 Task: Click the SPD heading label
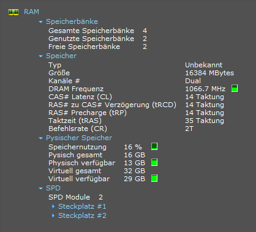pyautogui.click(x=53, y=188)
